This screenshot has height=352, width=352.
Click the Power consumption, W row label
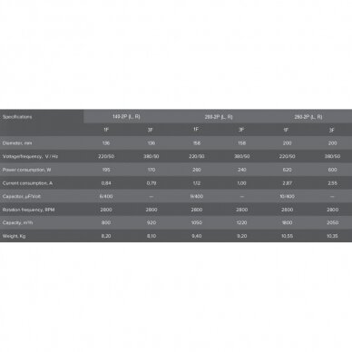pyautogui.click(x=26, y=170)
